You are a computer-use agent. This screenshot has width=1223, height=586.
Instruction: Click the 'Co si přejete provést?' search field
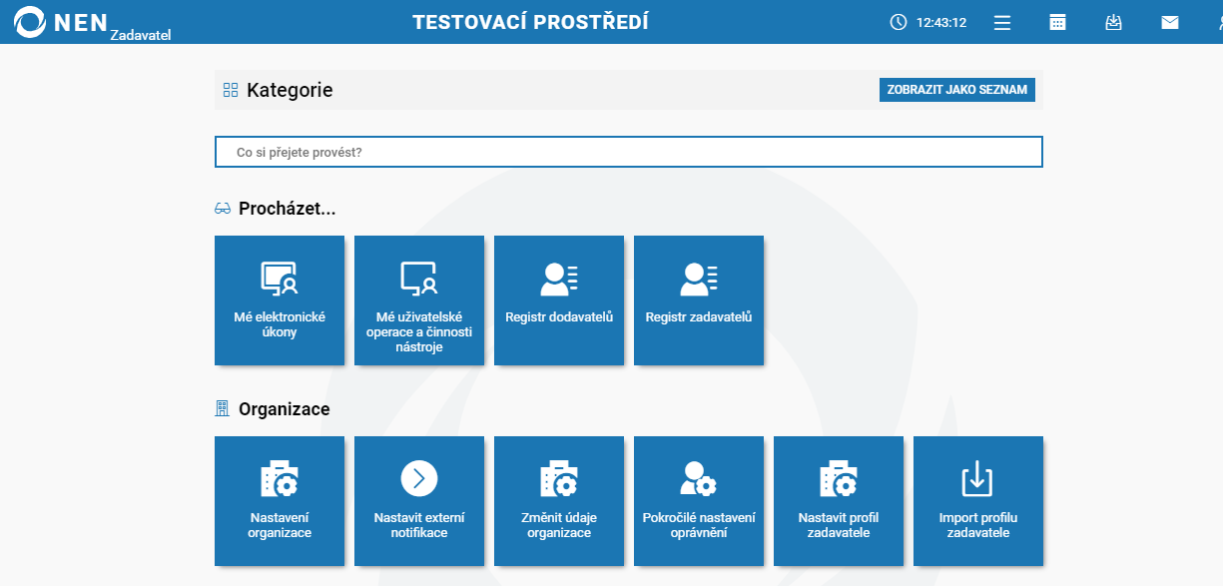[629, 152]
